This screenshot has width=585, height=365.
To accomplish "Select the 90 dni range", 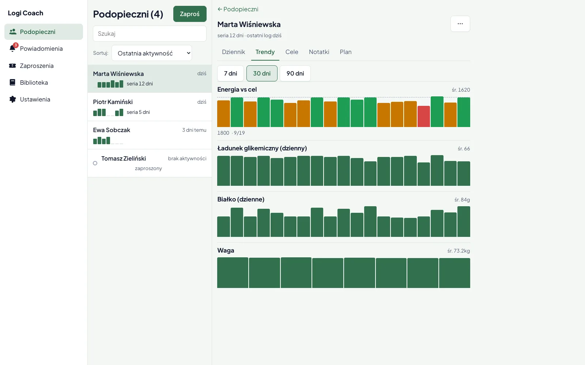I will point(295,73).
